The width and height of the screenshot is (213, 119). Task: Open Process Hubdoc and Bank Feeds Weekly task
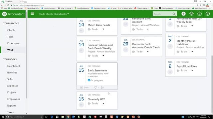pos(100,47)
